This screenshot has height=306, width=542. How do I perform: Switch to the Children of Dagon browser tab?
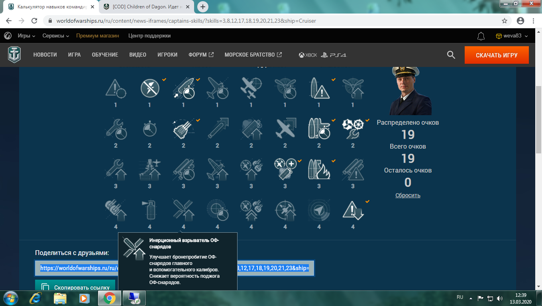click(x=145, y=7)
